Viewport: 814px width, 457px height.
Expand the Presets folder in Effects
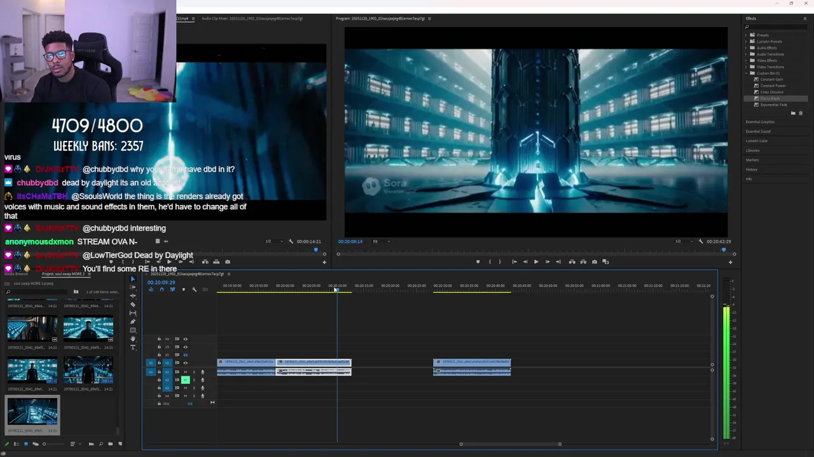click(746, 36)
